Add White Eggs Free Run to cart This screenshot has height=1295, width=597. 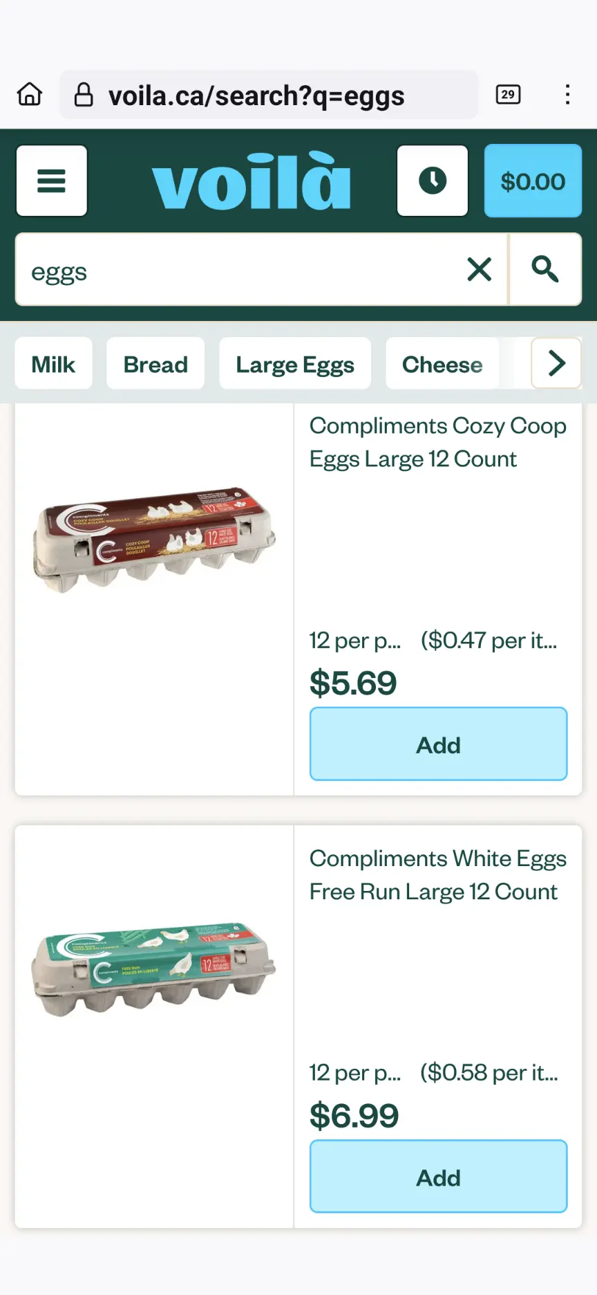(x=438, y=1177)
